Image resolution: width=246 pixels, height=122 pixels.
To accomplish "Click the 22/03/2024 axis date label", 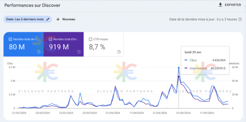I will pos(90,113).
